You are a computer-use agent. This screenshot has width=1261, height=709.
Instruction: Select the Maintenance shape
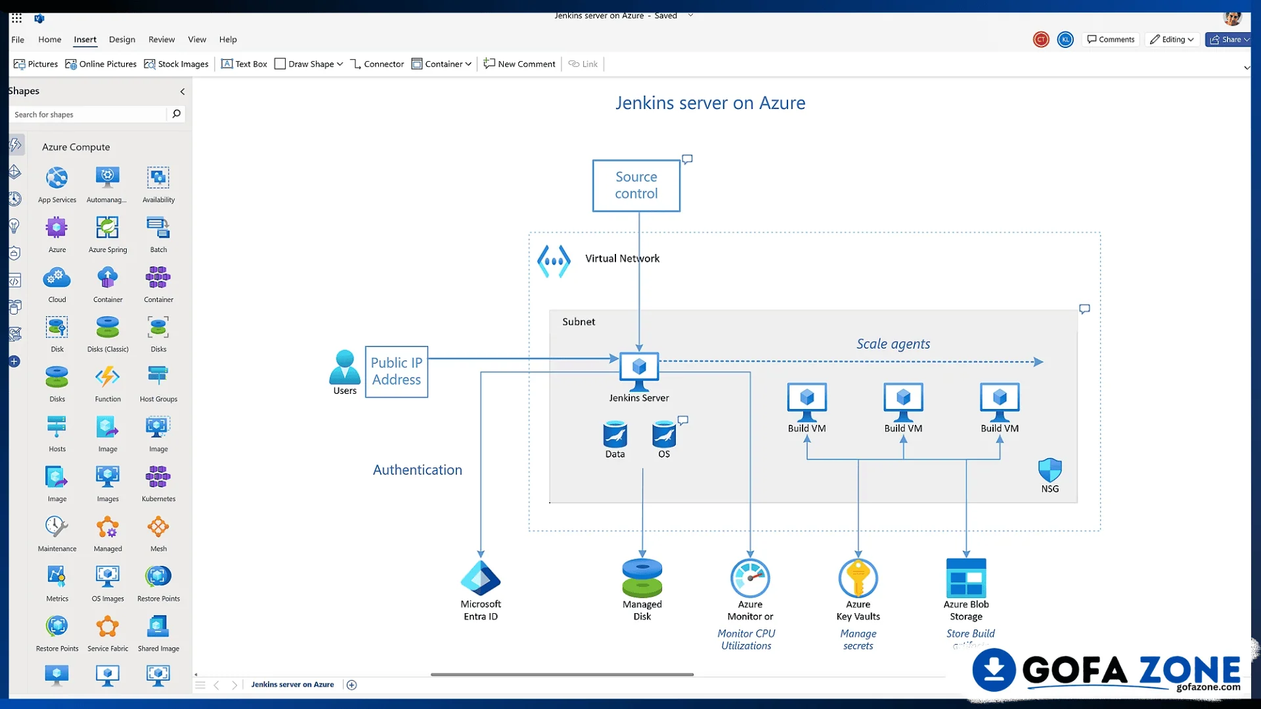pos(57,533)
